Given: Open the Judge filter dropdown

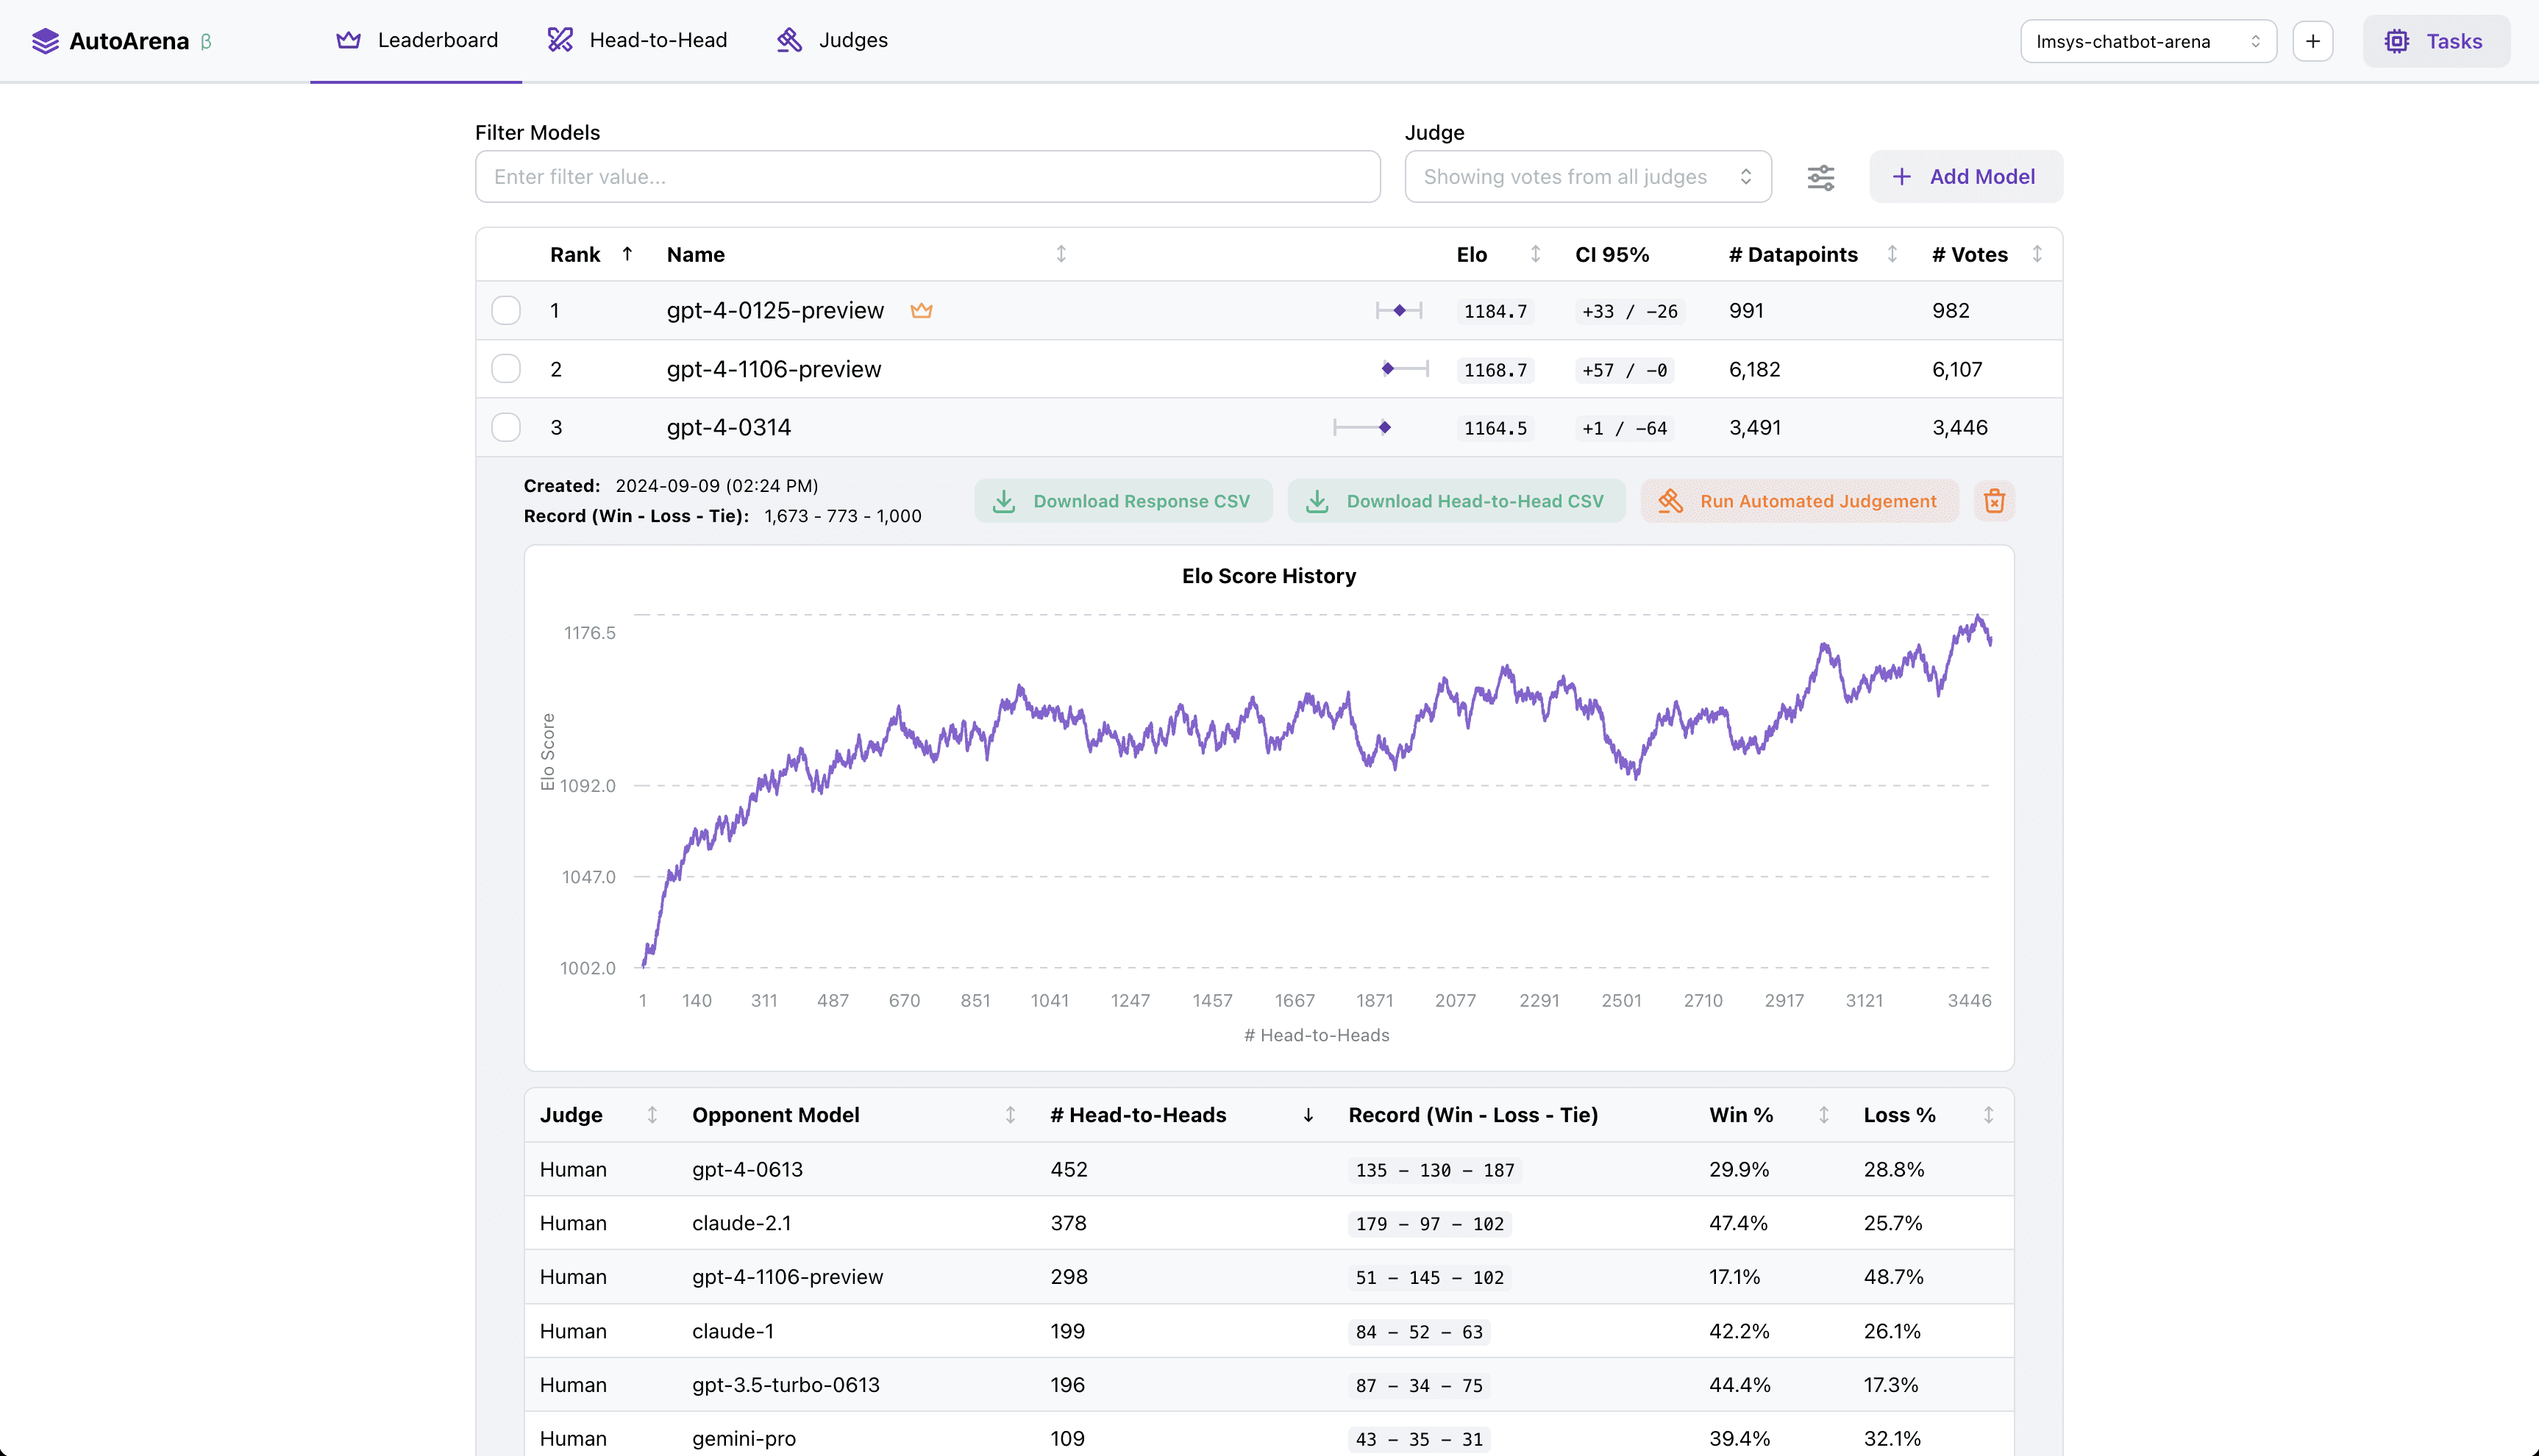Looking at the screenshot, I should pyautogui.click(x=1588, y=177).
